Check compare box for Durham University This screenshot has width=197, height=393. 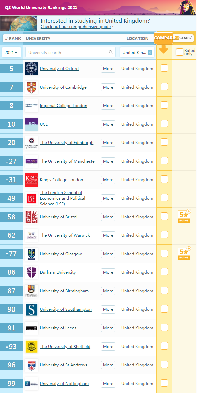pos(164,272)
